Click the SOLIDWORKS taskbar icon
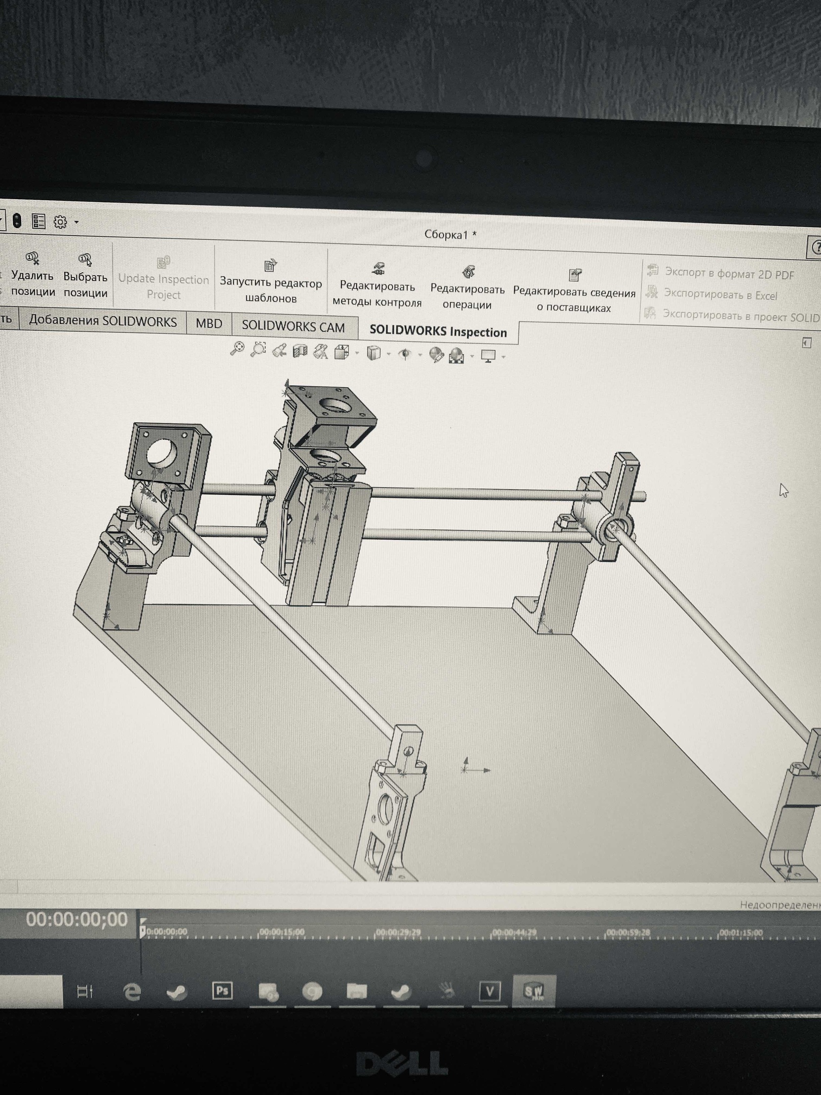Screen dimensions: 821x1095 click(x=534, y=990)
